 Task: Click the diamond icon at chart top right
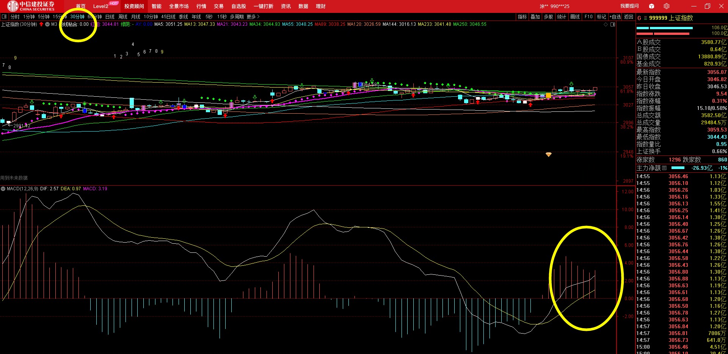coord(606,24)
